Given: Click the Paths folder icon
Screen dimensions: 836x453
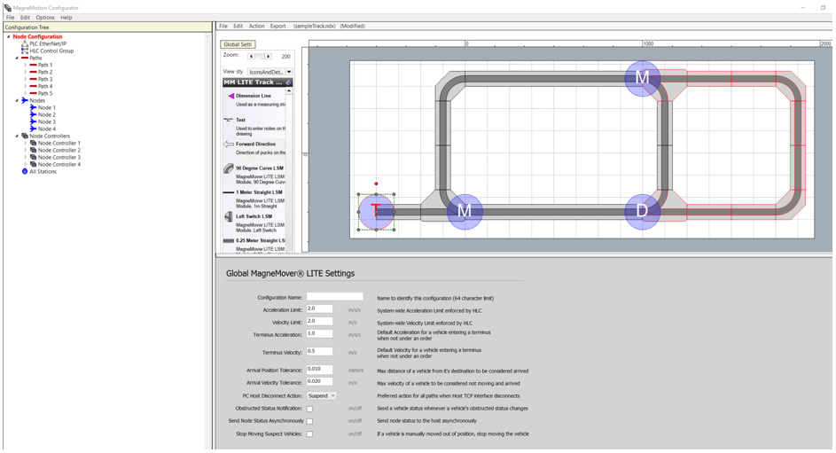Looking at the screenshot, I should click(25, 59).
